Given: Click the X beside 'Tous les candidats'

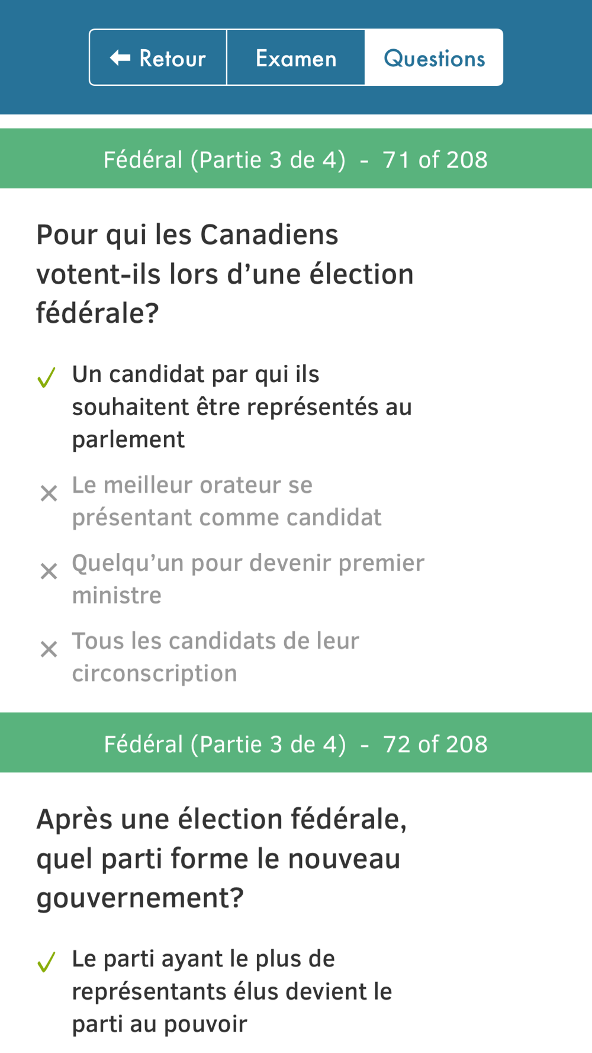Looking at the screenshot, I should pos(49,649).
